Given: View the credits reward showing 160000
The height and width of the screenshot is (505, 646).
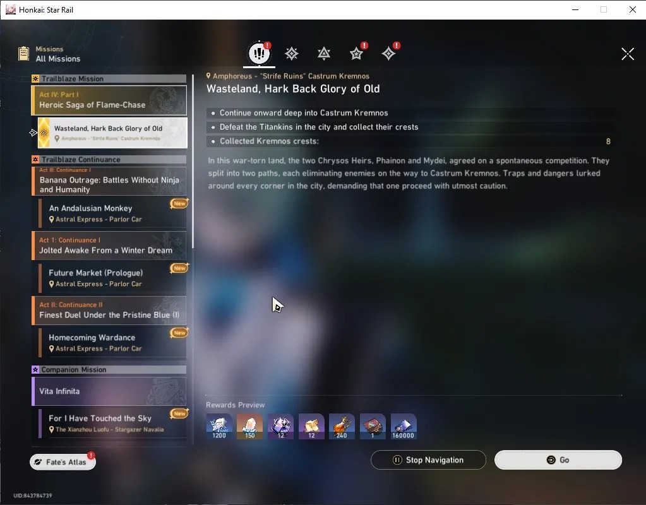Looking at the screenshot, I should (x=404, y=426).
